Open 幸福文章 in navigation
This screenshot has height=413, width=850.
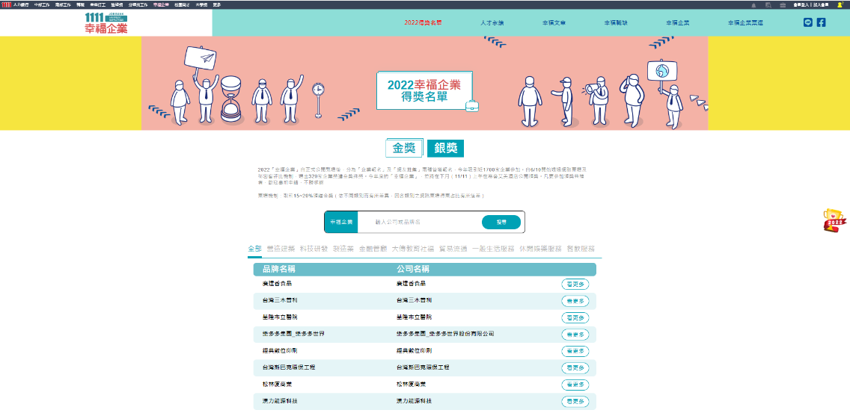click(554, 23)
